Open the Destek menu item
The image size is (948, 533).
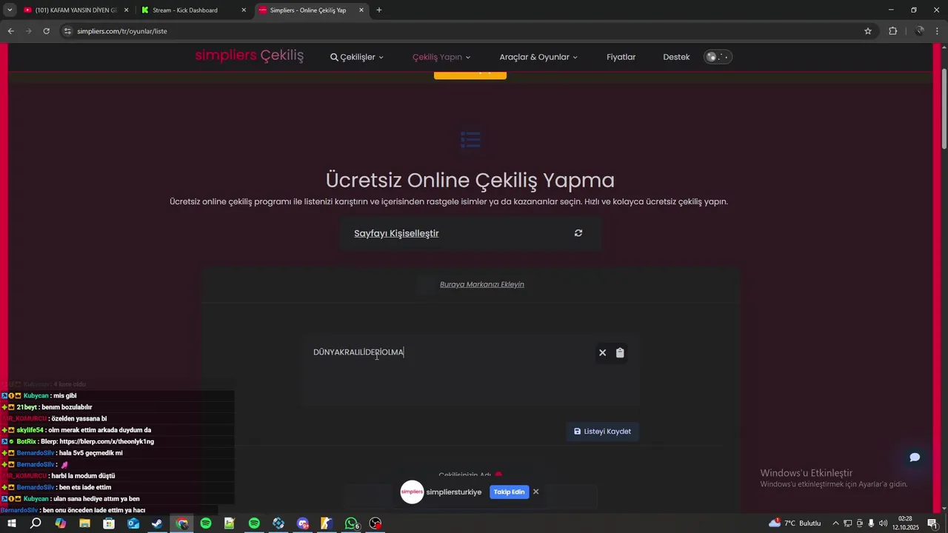click(676, 57)
